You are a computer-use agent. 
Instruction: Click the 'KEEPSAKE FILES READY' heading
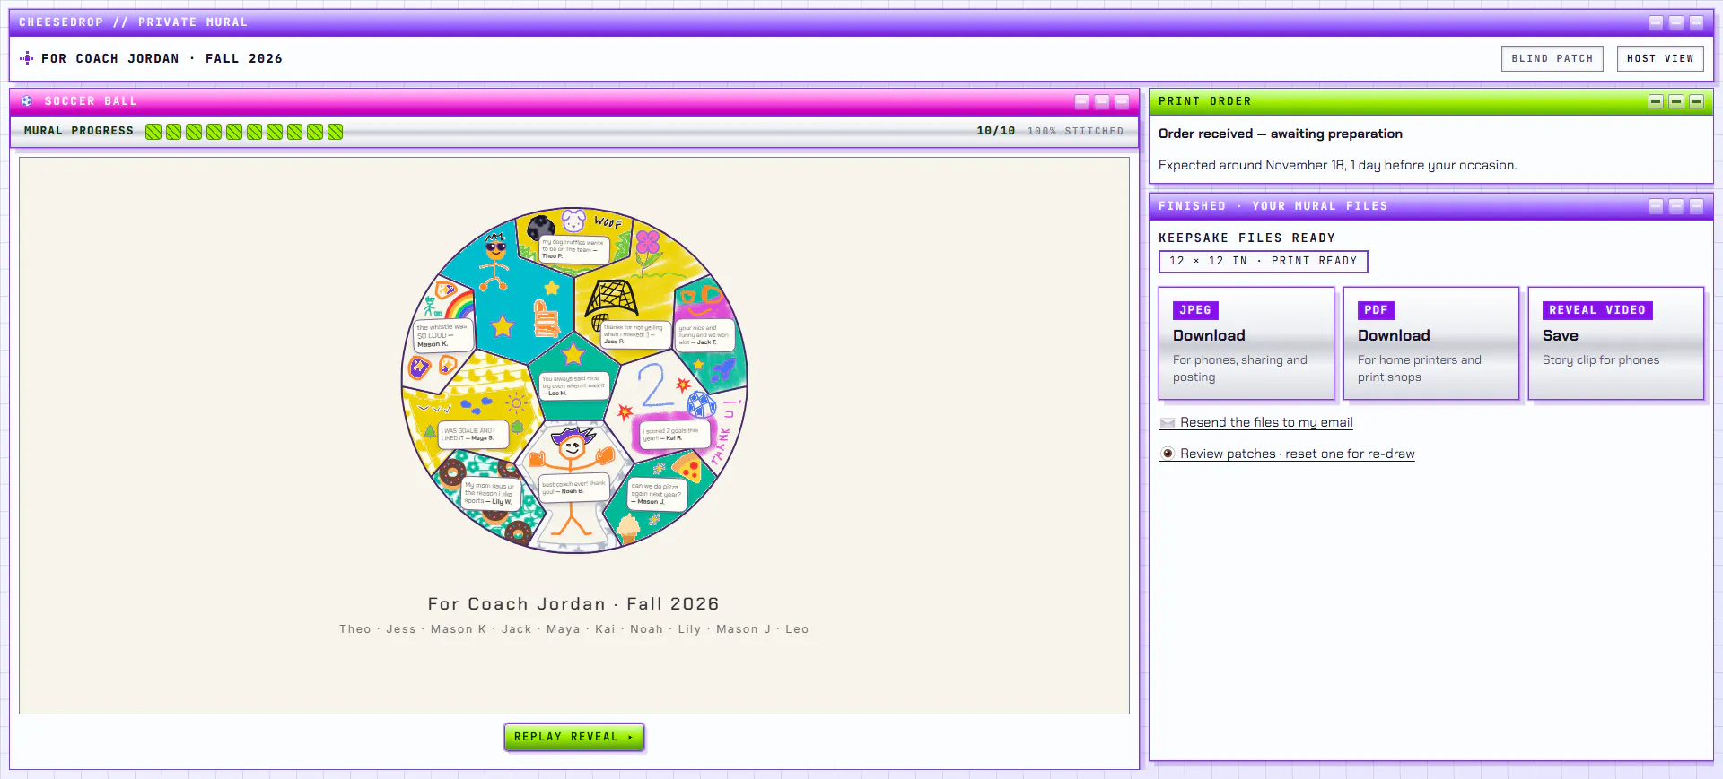(1247, 238)
